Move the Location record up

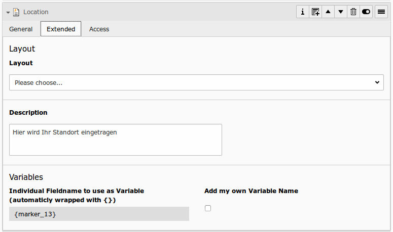pyautogui.click(x=328, y=12)
